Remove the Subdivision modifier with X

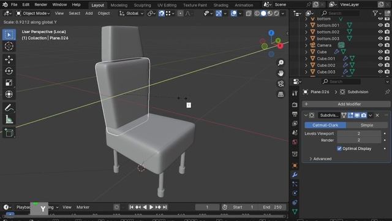point(377,115)
